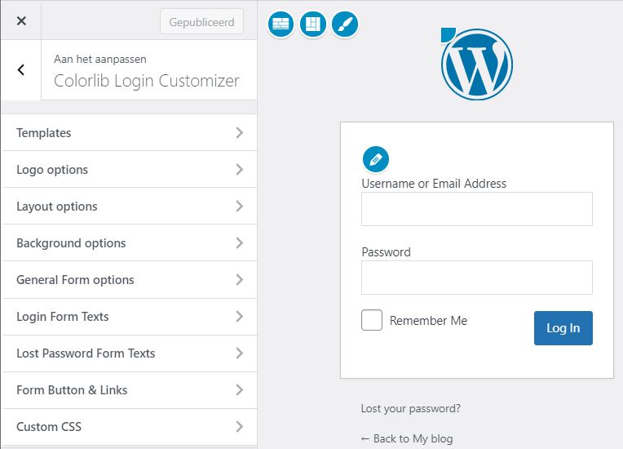Click the paintbrush background icon
The image size is (623, 449).
[345, 24]
